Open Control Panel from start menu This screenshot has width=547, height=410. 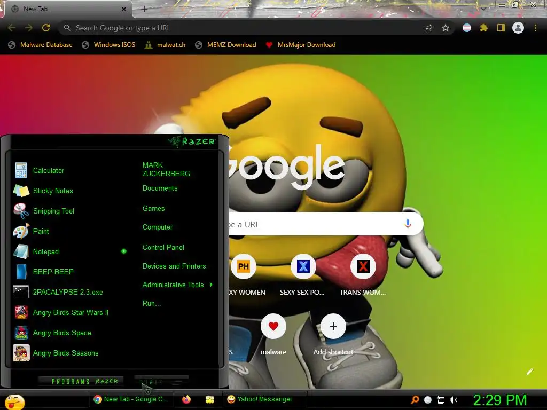(x=163, y=247)
